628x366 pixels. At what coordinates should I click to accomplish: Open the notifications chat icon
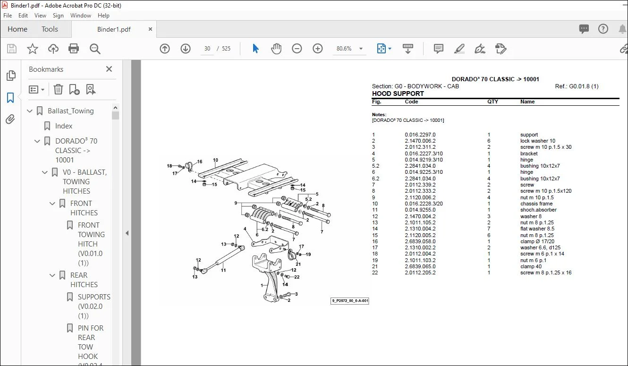[x=584, y=29]
